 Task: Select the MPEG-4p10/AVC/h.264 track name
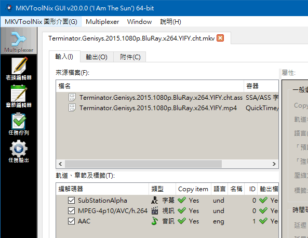[113, 210]
